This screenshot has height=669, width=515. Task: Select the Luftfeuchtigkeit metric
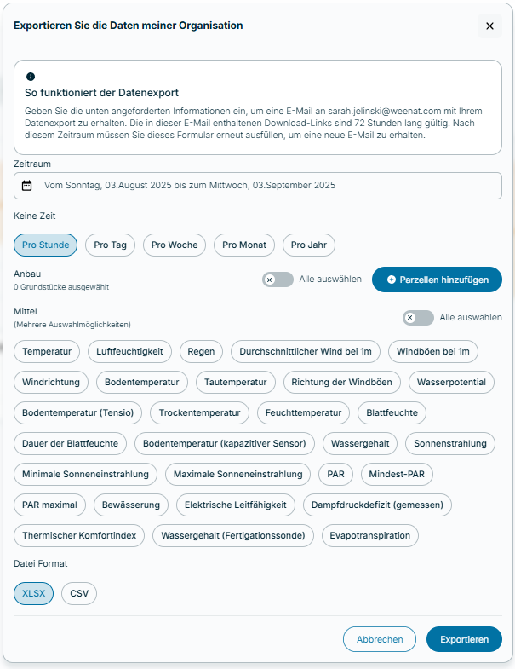click(x=129, y=352)
